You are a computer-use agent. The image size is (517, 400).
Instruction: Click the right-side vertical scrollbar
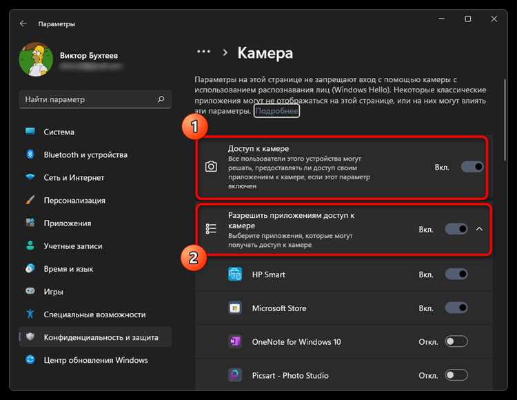505,120
